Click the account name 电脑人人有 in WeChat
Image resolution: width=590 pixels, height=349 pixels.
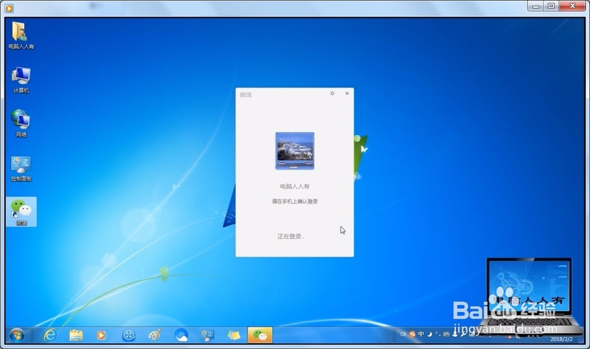pos(294,186)
